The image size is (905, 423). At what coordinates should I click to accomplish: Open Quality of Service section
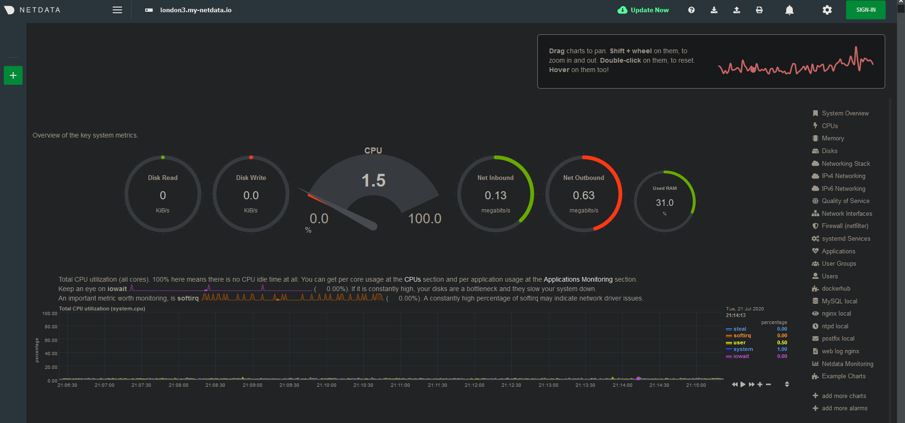(846, 201)
